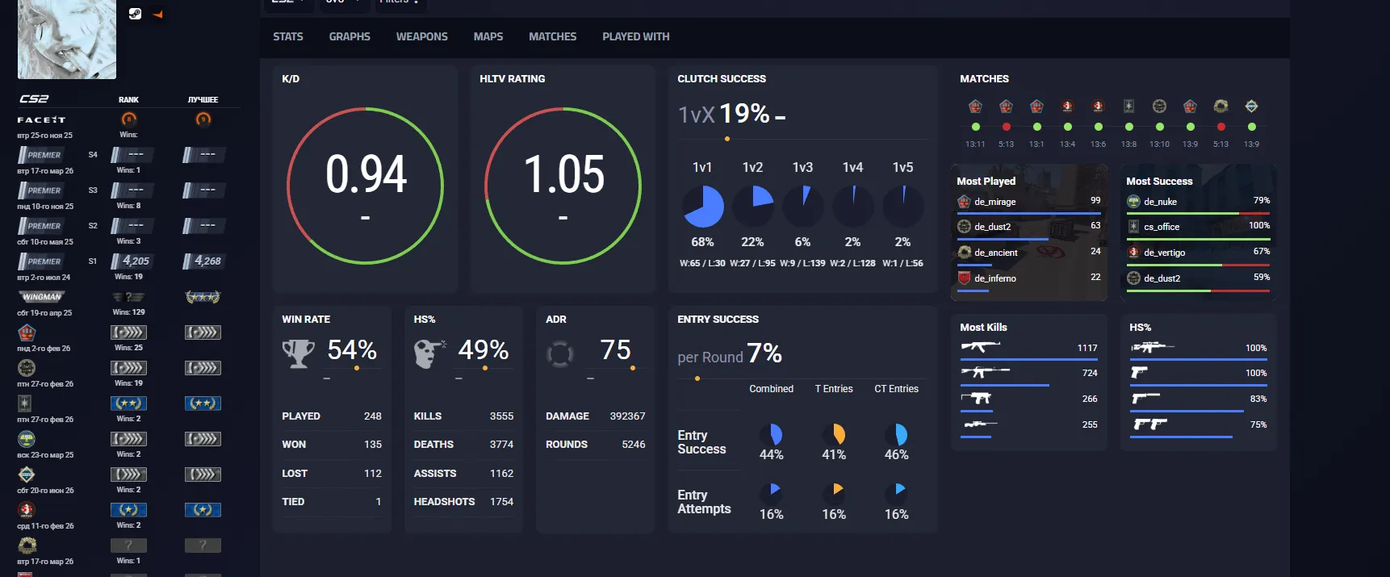Image resolution: width=1390 pixels, height=577 pixels.
Task: Click the HLTV rating value 1.05
Action: pos(563,174)
